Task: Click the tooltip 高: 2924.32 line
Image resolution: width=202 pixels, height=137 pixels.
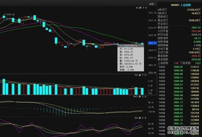Action: click(x=126, y=52)
